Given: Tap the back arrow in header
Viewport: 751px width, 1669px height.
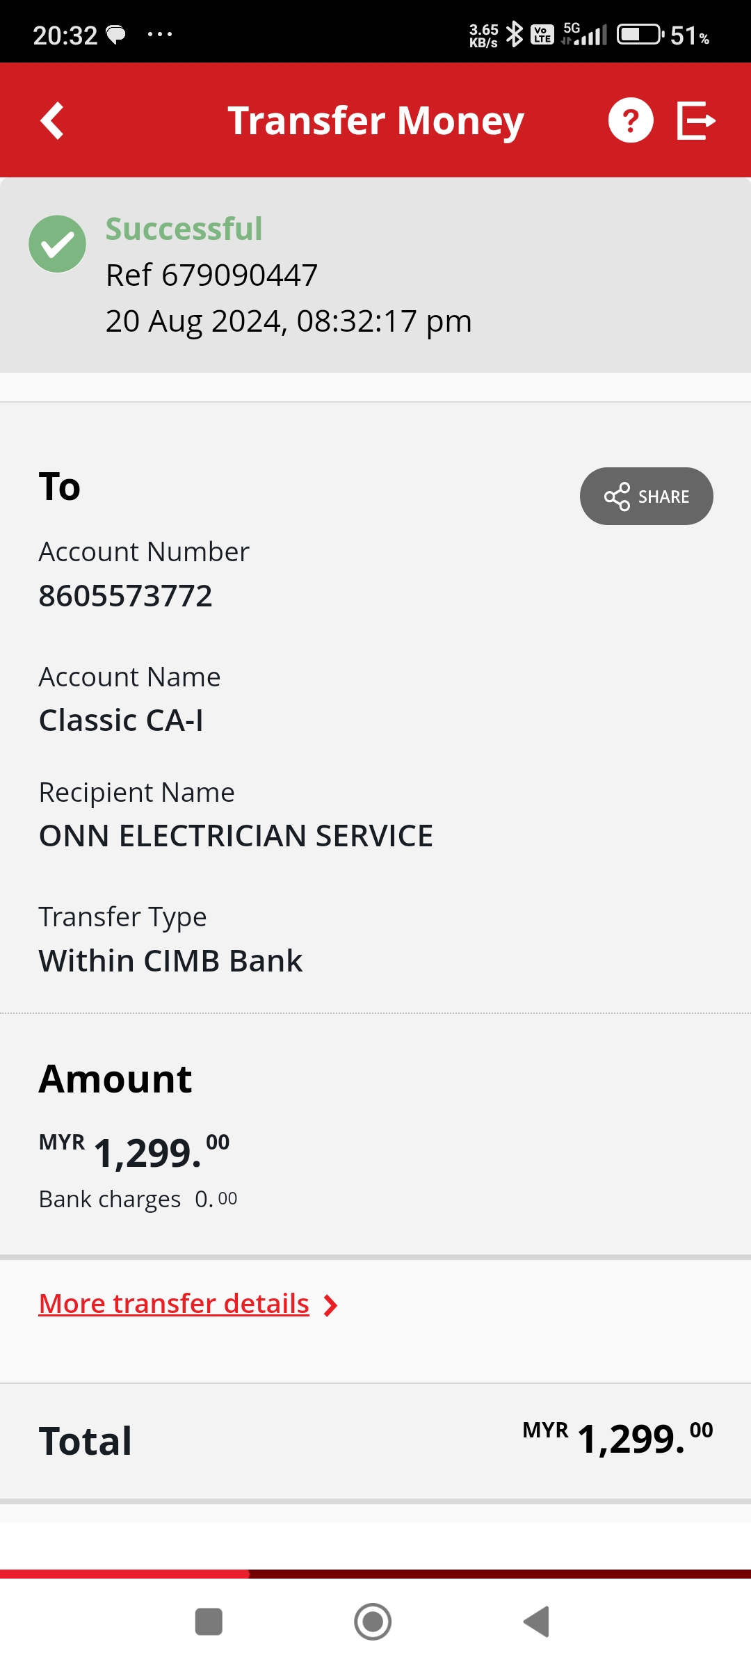Looking at the screenshot, I should pos(52,121).
